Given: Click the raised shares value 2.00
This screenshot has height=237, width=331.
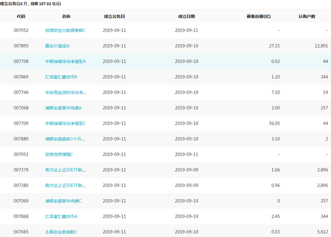Looking at the screenshot, I should pos(276,108).
